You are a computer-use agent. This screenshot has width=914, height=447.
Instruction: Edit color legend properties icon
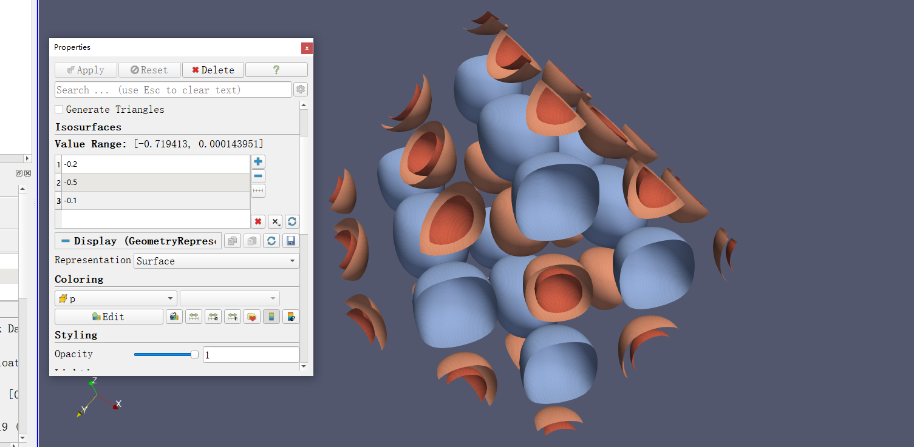291,317
